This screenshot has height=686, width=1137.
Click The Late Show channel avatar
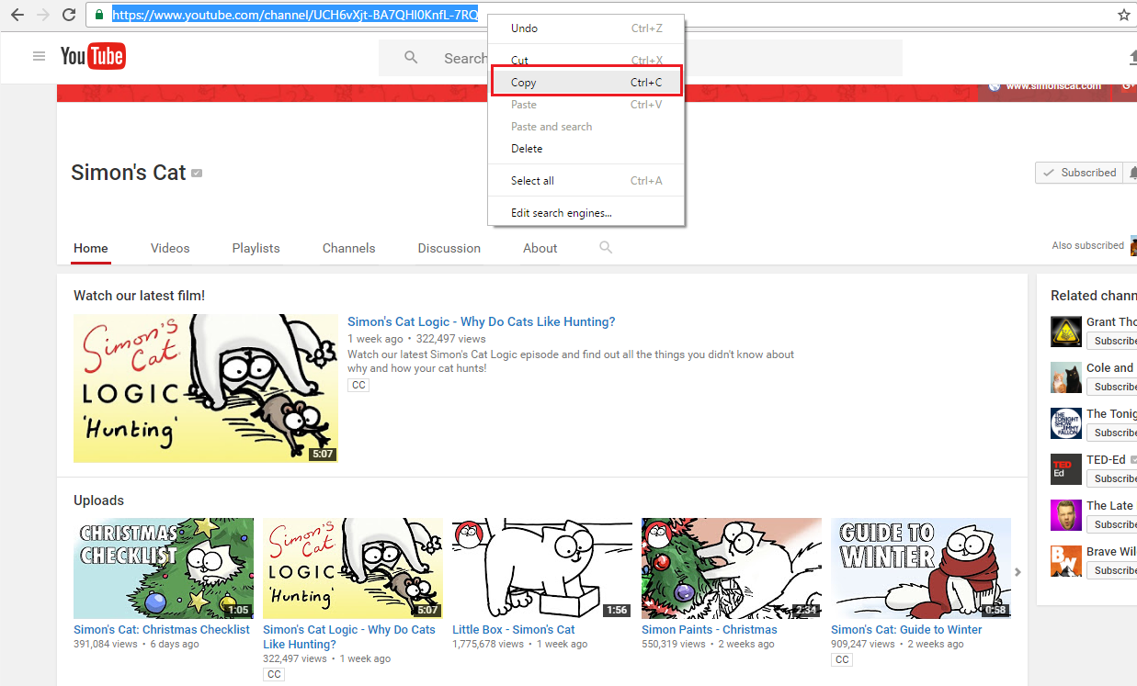point(1066,515)
